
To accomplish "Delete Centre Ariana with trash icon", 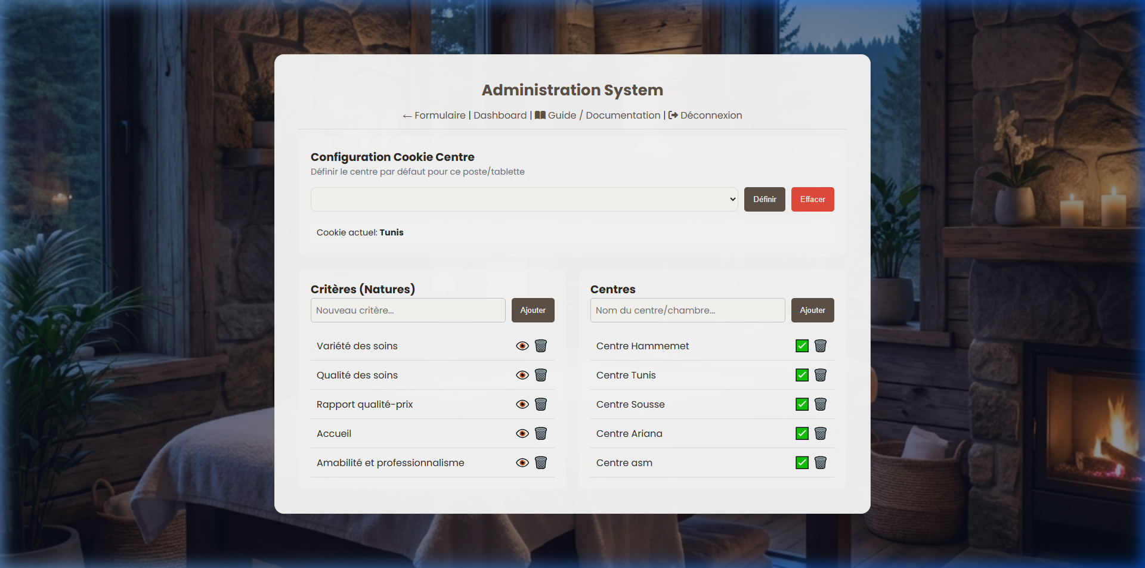I will (x=821, y=433).
